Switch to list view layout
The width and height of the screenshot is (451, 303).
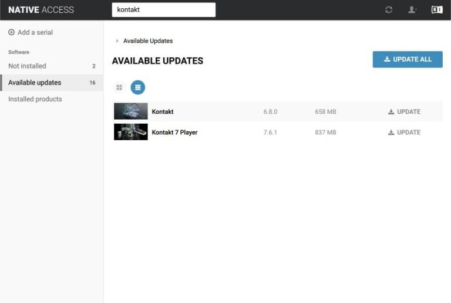point(137,87)
